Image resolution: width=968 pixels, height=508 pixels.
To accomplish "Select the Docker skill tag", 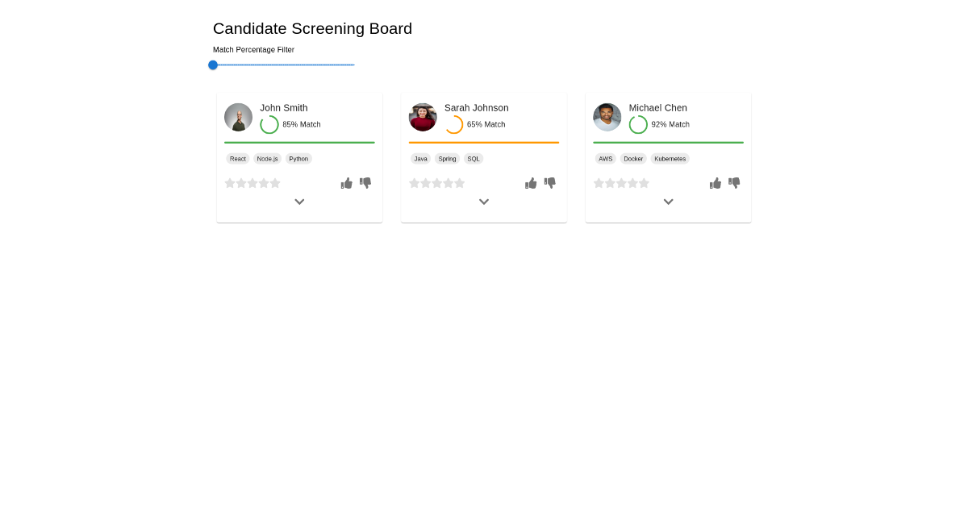I will pos(633,159).
